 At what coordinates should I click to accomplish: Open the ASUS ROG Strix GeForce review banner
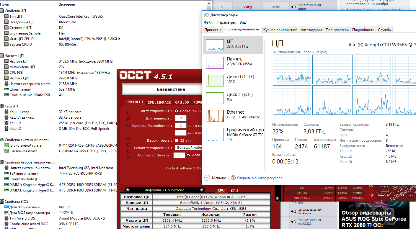[x=374, y=215]
